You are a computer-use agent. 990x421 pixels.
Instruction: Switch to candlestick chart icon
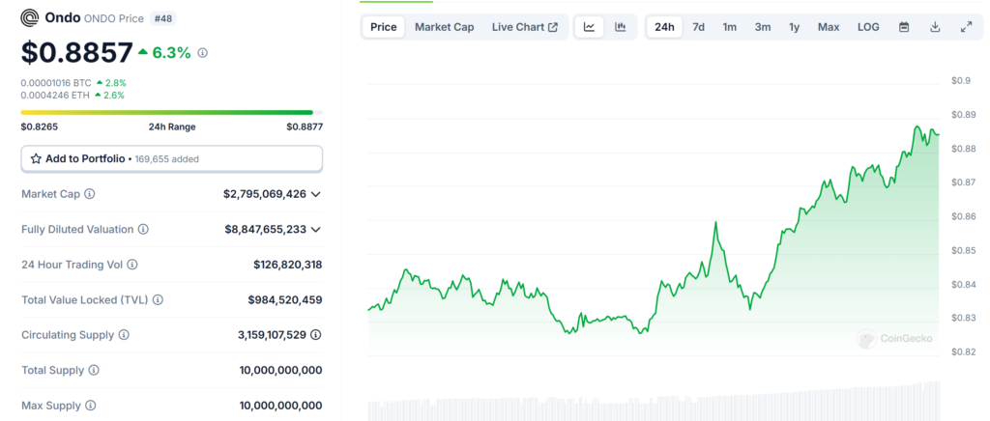[x=620, y=27]
